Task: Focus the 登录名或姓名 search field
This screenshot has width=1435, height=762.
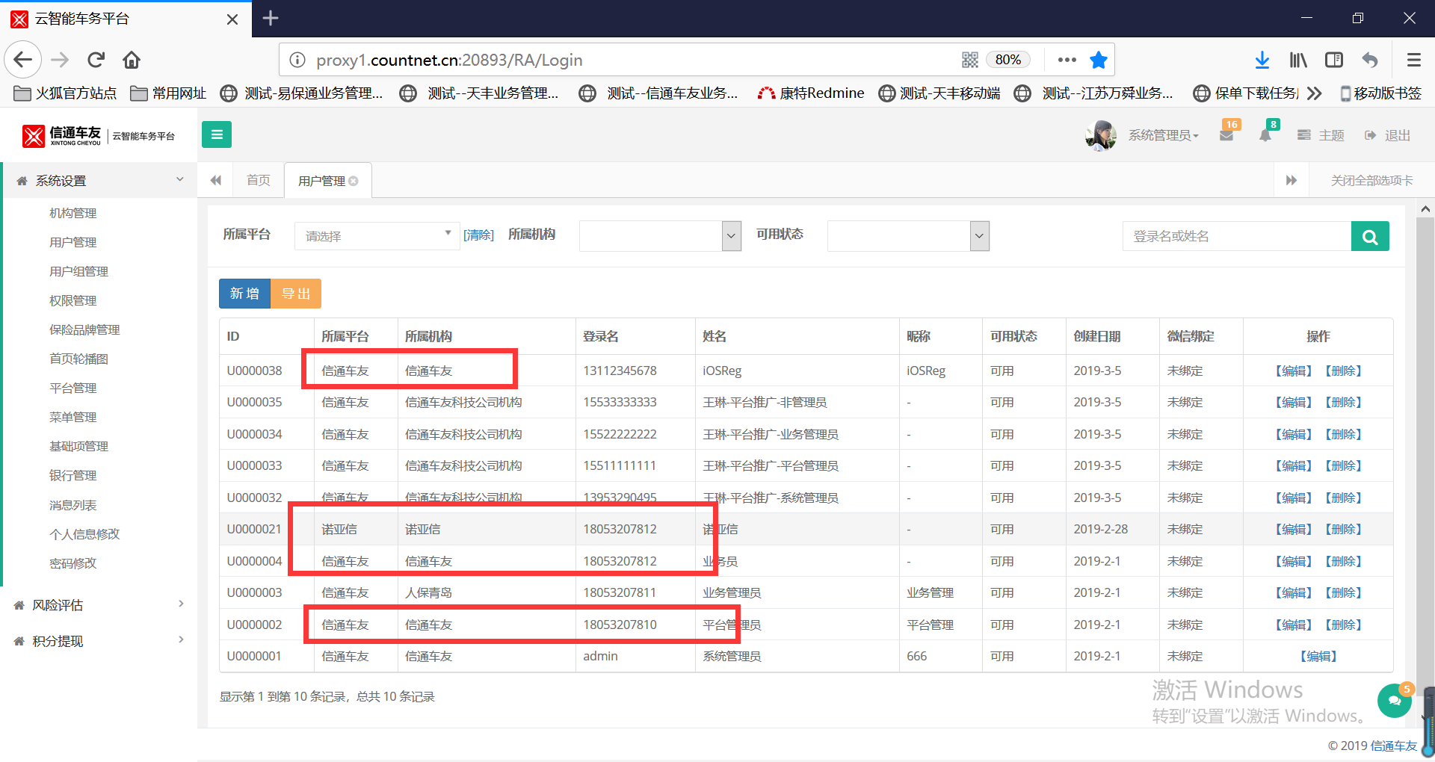Action: (x=1236, y=236)
